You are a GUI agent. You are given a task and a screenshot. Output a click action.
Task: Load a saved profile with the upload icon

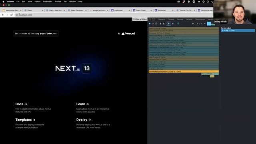click(x=160, y=24)
